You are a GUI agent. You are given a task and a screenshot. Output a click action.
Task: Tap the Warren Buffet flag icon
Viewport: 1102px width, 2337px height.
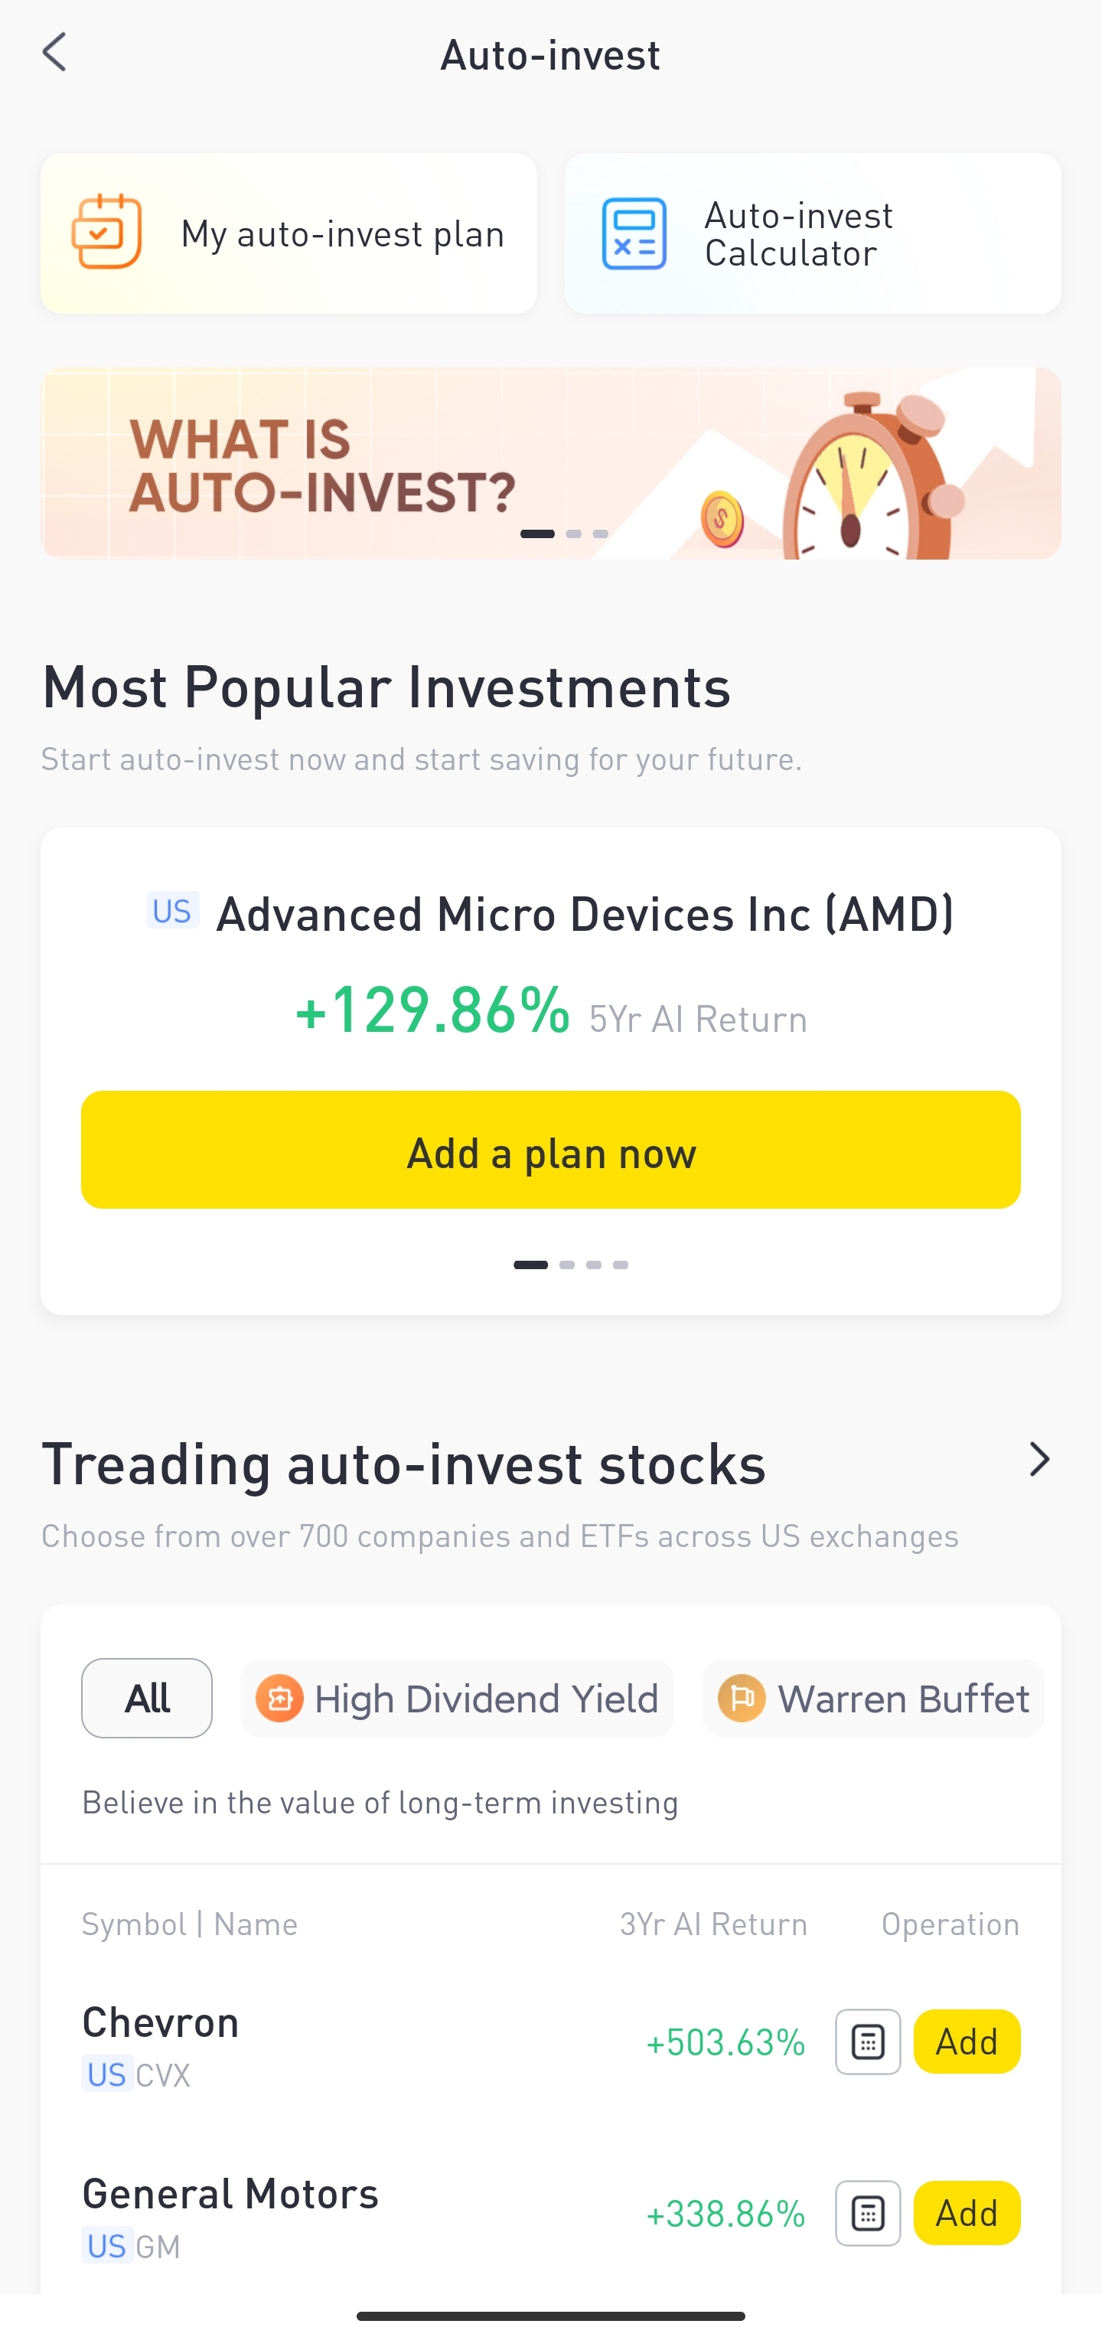pos(741,1699)
